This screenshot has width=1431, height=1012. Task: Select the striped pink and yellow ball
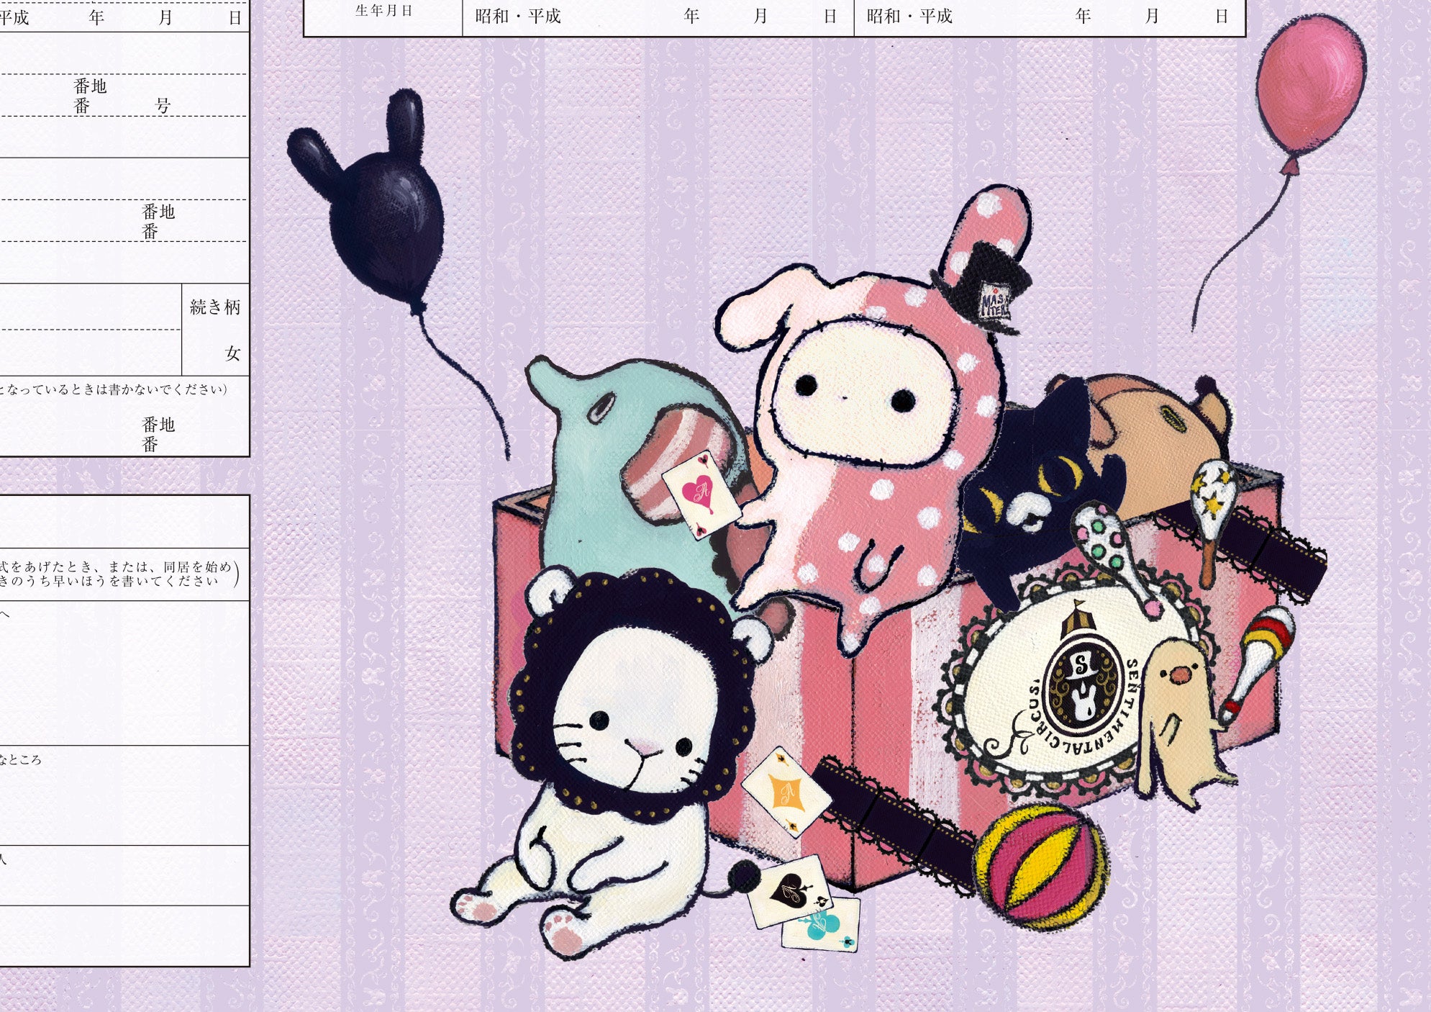pyautogui.click(x=1041, y=867)
